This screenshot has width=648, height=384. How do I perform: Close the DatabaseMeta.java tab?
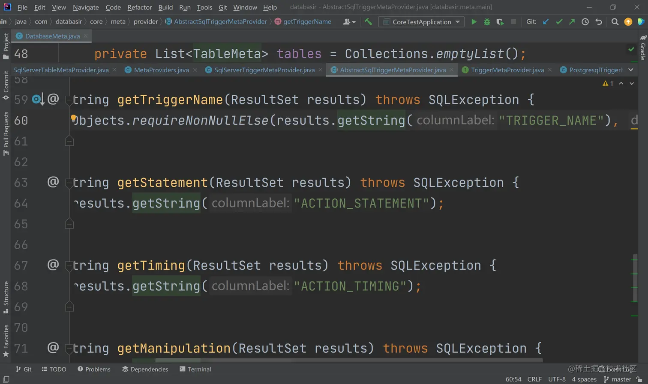pyautogui.click(x=86, y=36)
